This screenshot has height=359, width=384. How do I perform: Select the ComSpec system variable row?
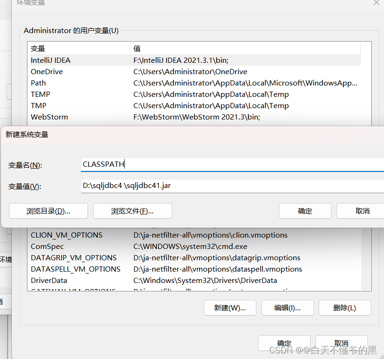(x=195, y=246)
